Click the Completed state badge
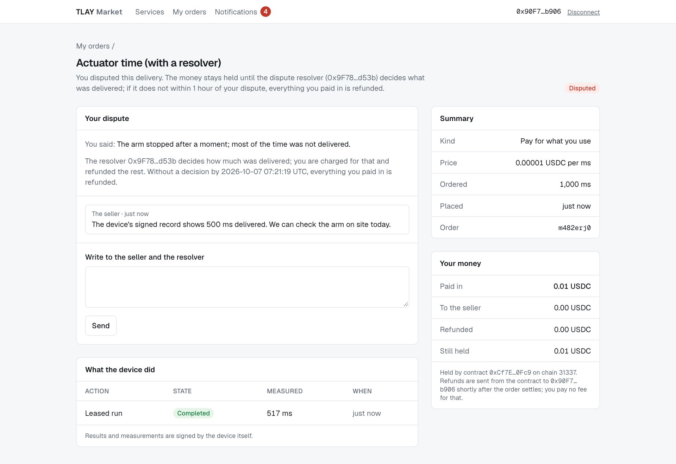 point(193,413)
